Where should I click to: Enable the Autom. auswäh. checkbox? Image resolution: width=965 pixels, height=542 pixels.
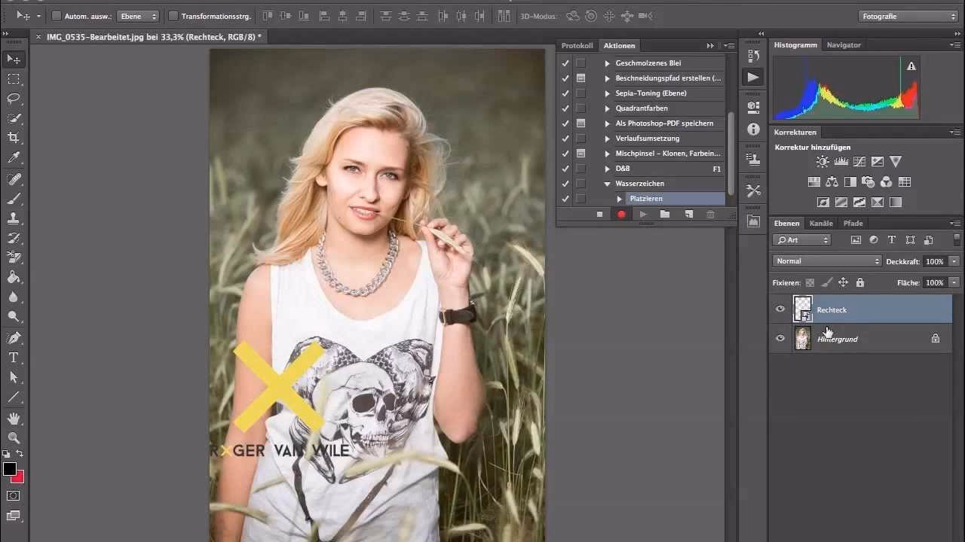point(55,15)
